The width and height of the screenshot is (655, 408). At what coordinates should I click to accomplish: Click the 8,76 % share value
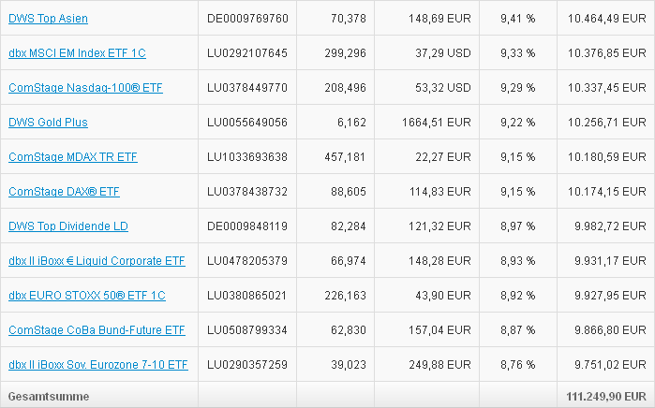518,365
